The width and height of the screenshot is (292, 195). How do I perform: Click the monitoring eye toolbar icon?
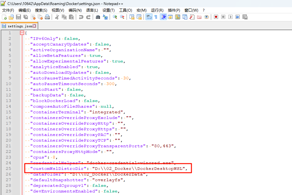click(x=206, y=17)
